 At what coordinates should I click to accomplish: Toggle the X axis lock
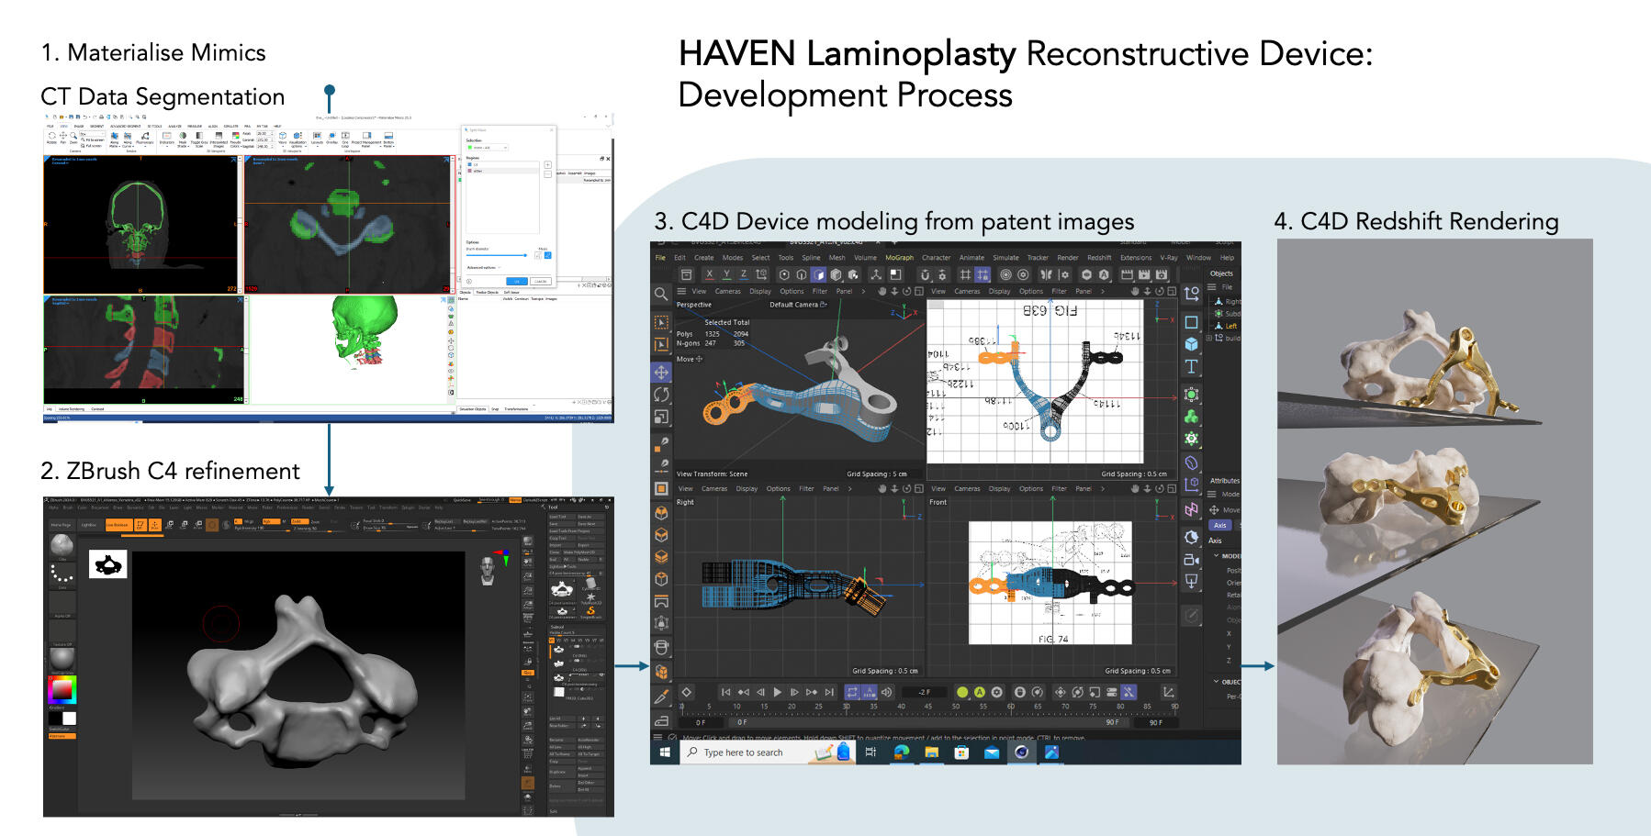click(x=709, y=274)
